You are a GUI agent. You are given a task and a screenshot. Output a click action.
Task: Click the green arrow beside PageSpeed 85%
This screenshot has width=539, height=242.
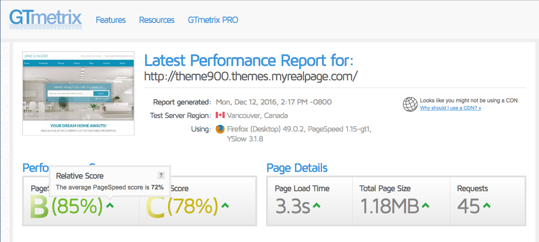pyautogui.click(x=110, y=205)
